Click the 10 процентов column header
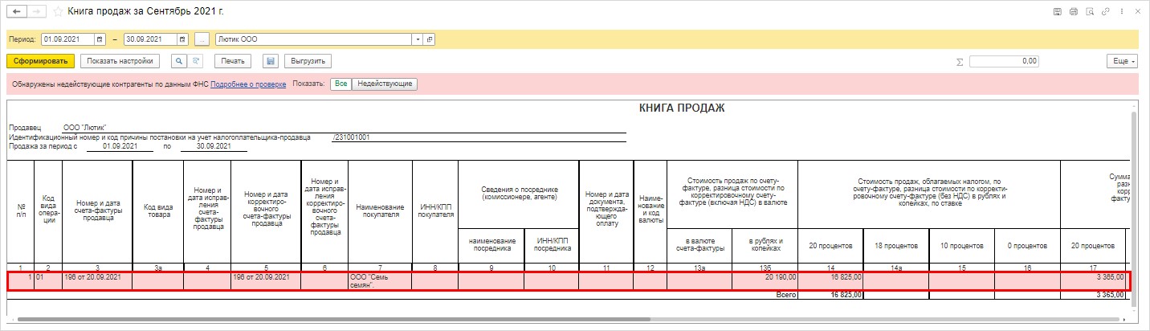Screen dimensions: 1150x331 962,245
